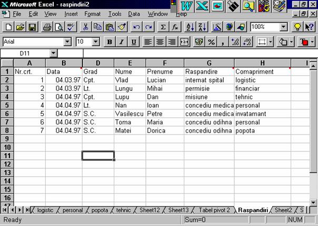Open the Arial font name dropdown

tap(67, 42)
